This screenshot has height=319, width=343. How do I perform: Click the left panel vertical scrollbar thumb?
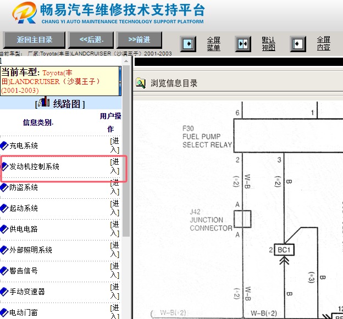coord(126,151)
